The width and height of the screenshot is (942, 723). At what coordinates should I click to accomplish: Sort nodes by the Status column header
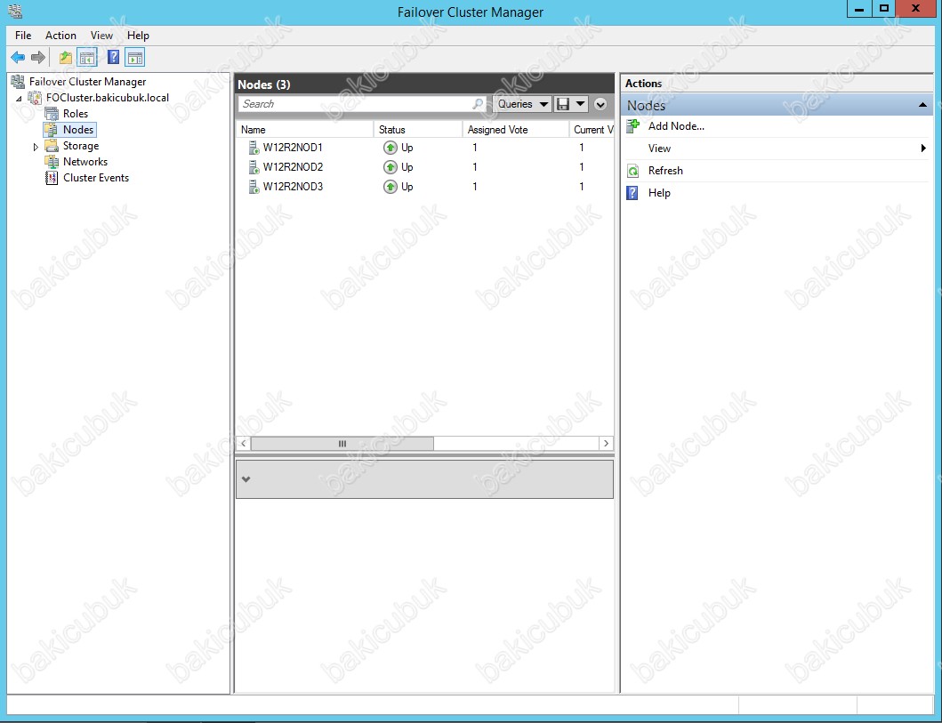tap(418, 130)
